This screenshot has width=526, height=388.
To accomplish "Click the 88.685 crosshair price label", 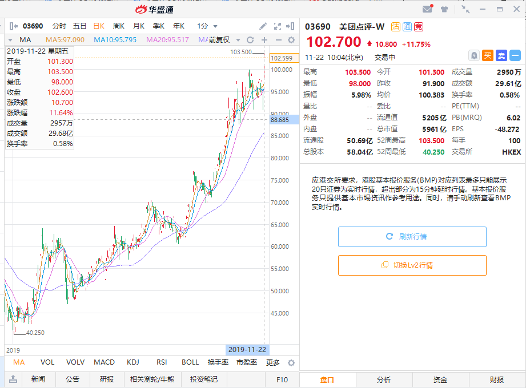I will click(x=284, y=120).
